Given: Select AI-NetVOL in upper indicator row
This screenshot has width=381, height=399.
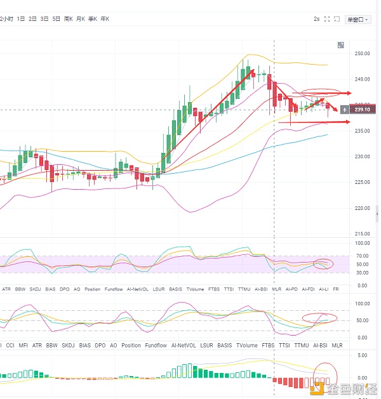Looking at the screenshot, I should coord(138,289).
